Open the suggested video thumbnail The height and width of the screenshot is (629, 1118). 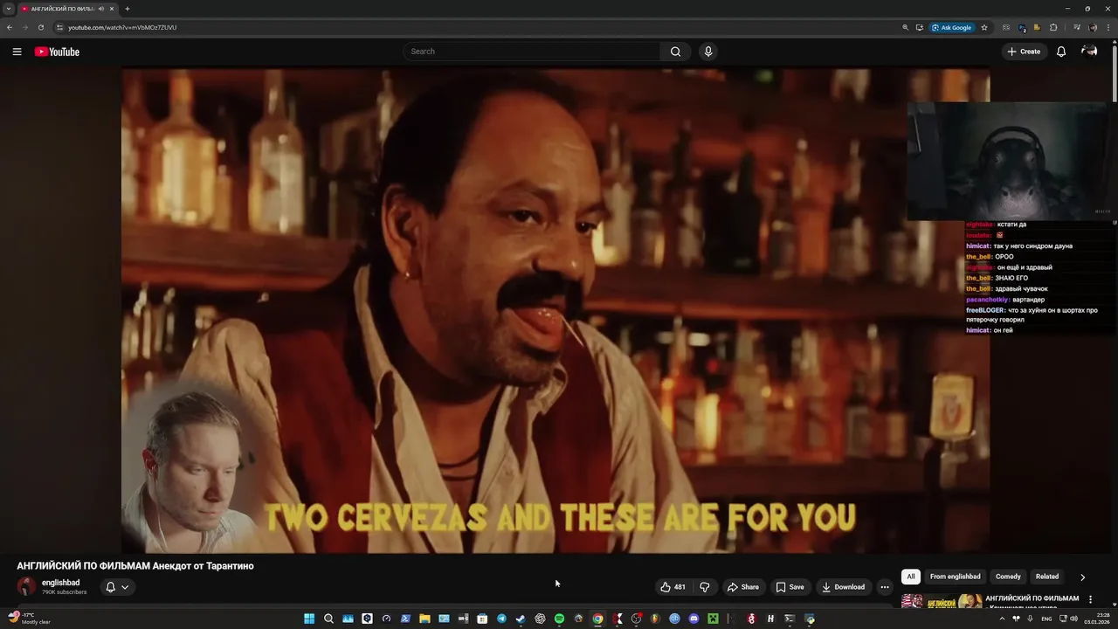942,602
